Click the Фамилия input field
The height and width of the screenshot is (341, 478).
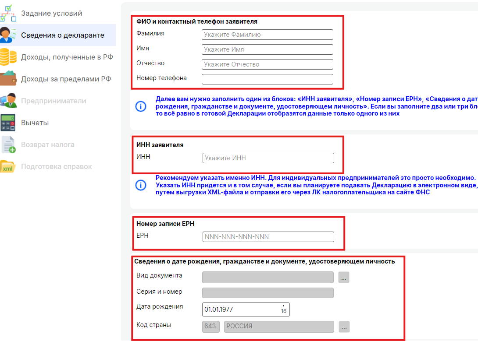(x=267, y=35)
